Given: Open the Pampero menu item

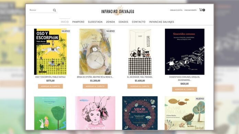Looking at the screenshot, I should point(78,22).
